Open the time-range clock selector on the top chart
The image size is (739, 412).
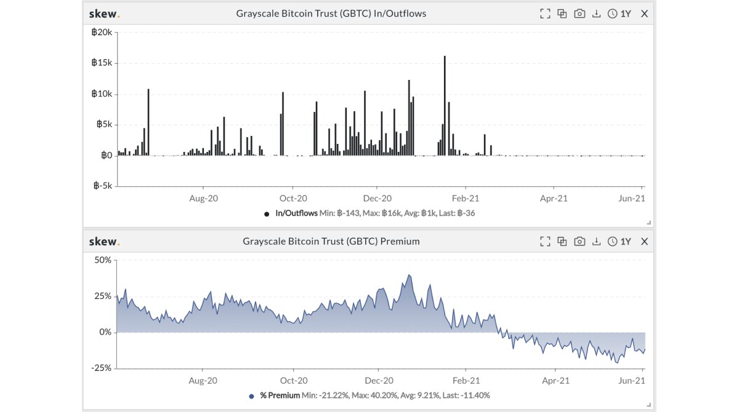click(x=613, y=13)
